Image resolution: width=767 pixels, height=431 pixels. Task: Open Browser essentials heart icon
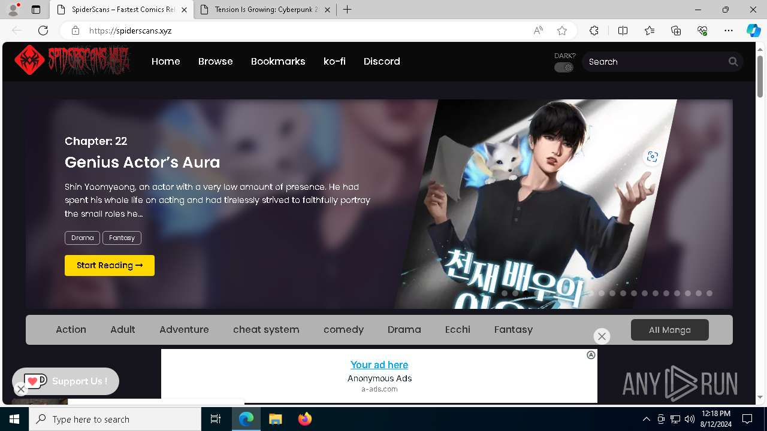point(702,31)
